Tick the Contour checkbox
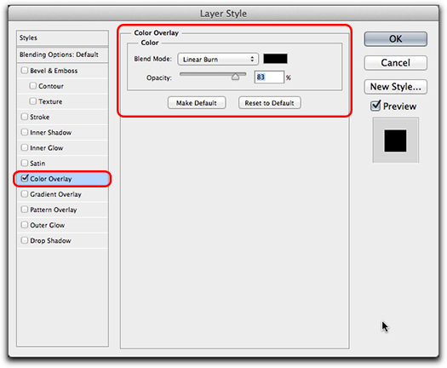Image resolution: width=447 pixels, height=368 pixels. coord(33,85)
